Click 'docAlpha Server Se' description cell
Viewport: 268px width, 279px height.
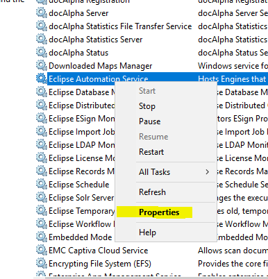pos(233,13)
